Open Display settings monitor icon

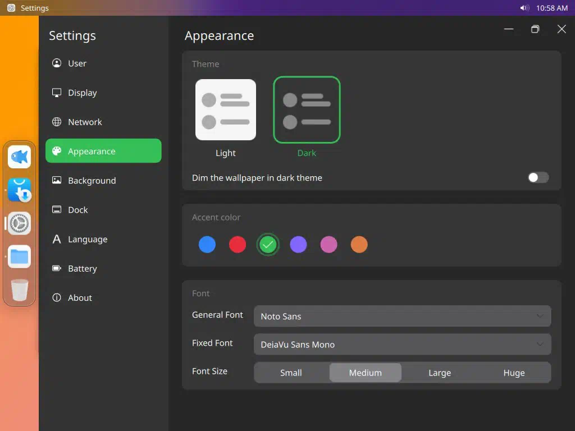[x=57, y=93]
